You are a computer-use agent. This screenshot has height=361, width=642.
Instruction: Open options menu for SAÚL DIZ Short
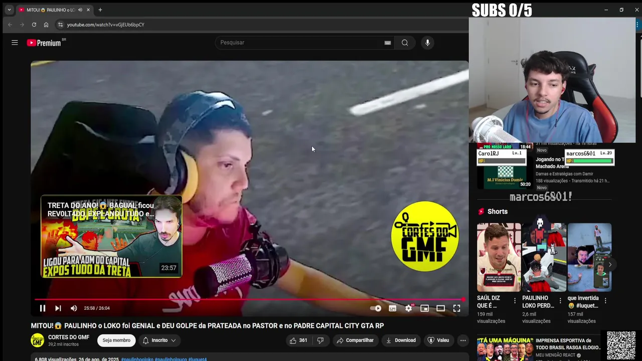pyautogui.click(x=515, y=301)
